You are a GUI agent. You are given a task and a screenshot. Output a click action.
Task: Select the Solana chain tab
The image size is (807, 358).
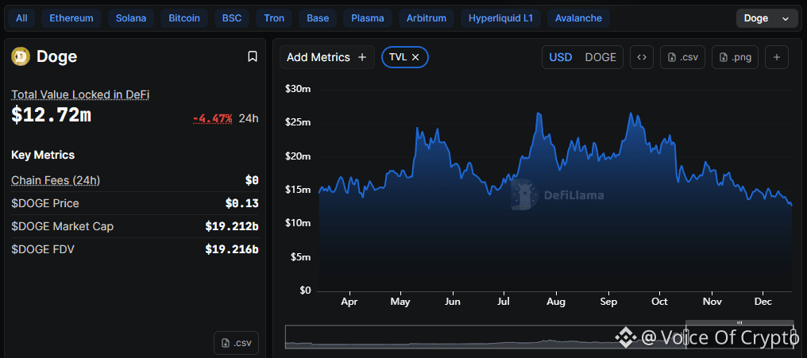click(130, 17)
